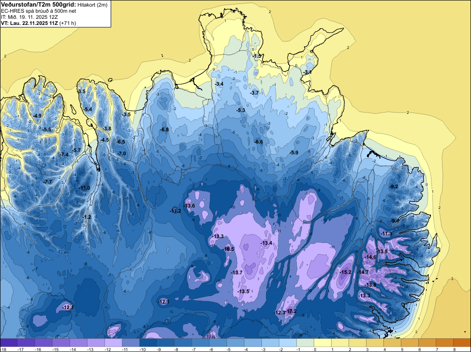Click legend swatch between -7 and -6

201,343
